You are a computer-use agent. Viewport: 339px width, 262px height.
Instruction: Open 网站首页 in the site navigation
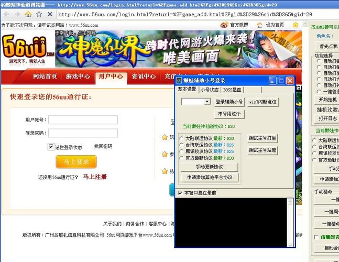coord(45,77)
